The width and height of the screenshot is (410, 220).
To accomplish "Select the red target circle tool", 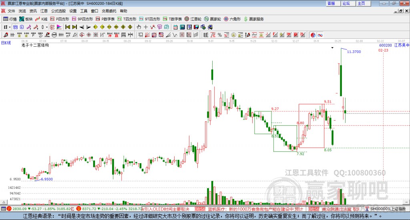I will (x=82, y=35).
